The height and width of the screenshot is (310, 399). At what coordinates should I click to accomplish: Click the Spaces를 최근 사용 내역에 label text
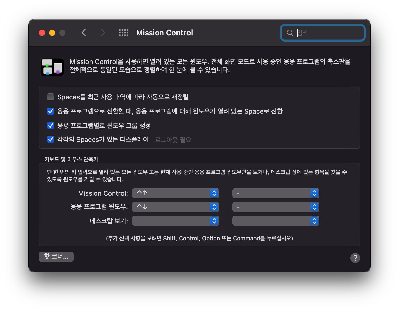point(123,97)
